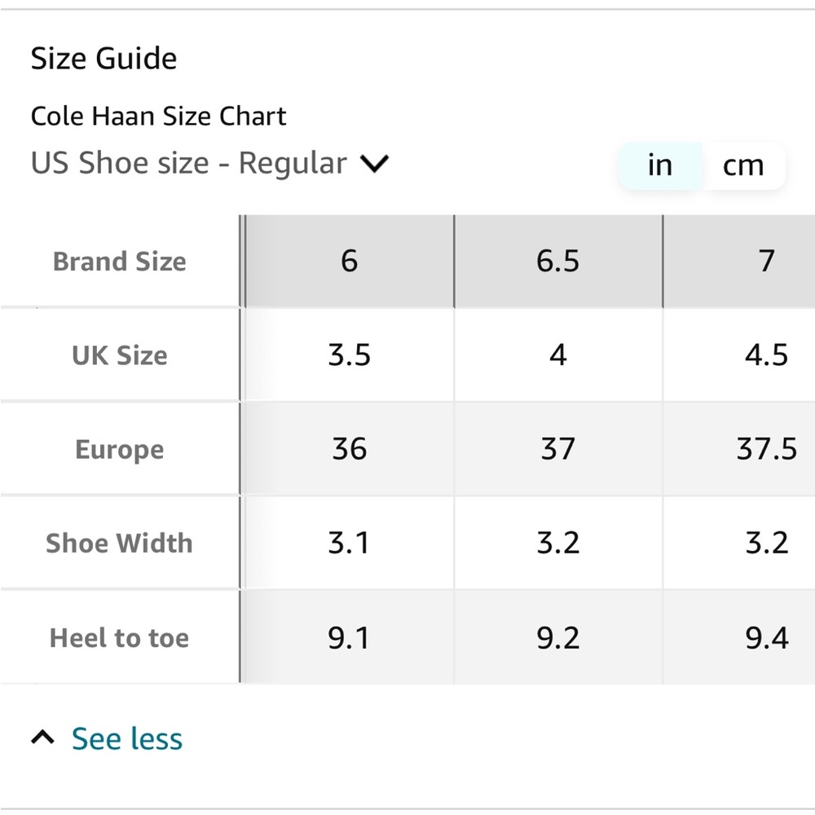Select UK size value 3.5
The width and height of the screenshot is (815, 815).
coord(349,355)
